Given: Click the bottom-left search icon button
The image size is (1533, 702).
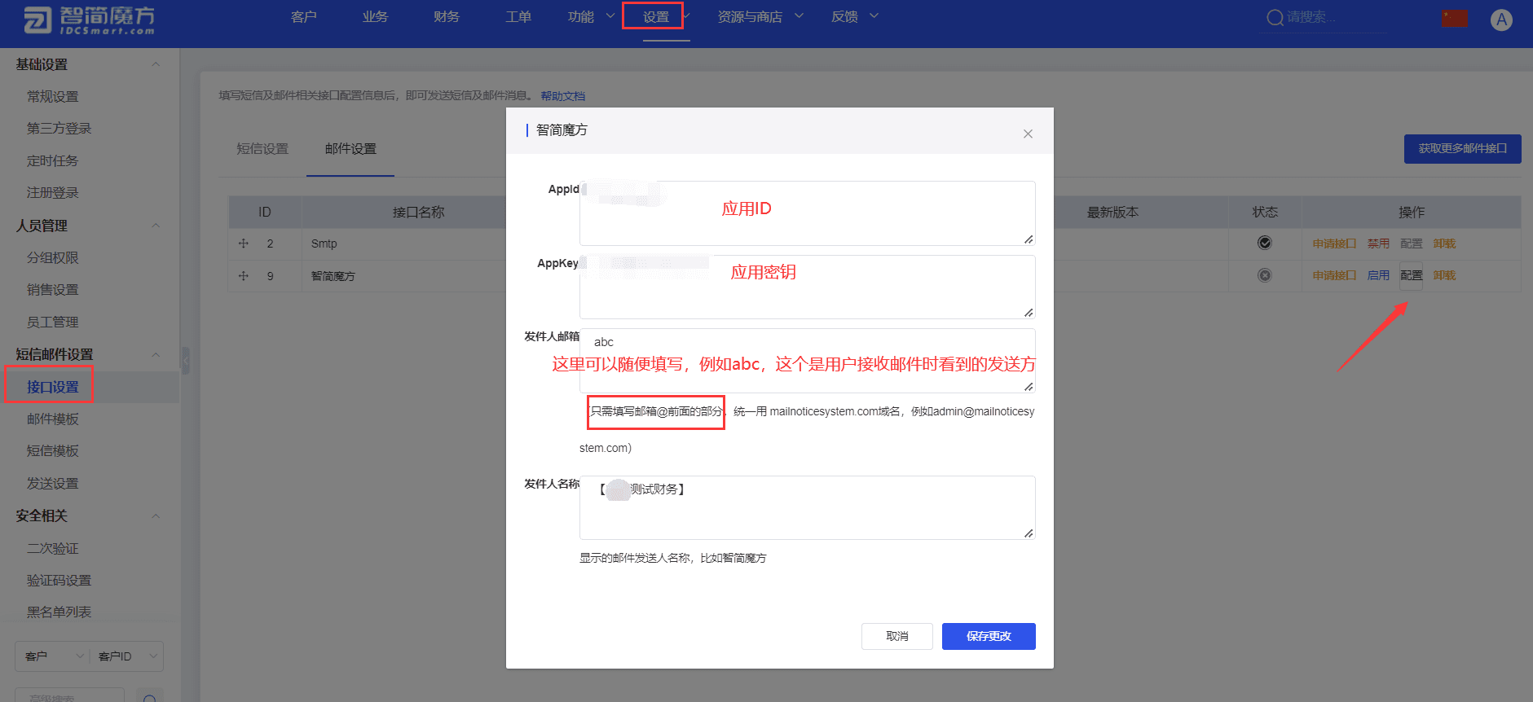Looking at the screenshot, I should coord(149,697).
